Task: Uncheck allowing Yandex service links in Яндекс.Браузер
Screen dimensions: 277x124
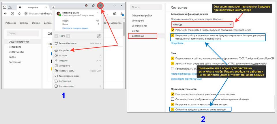Action: (173, 30)
